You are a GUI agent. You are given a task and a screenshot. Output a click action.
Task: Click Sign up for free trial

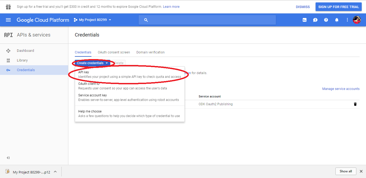pos(338,7)
